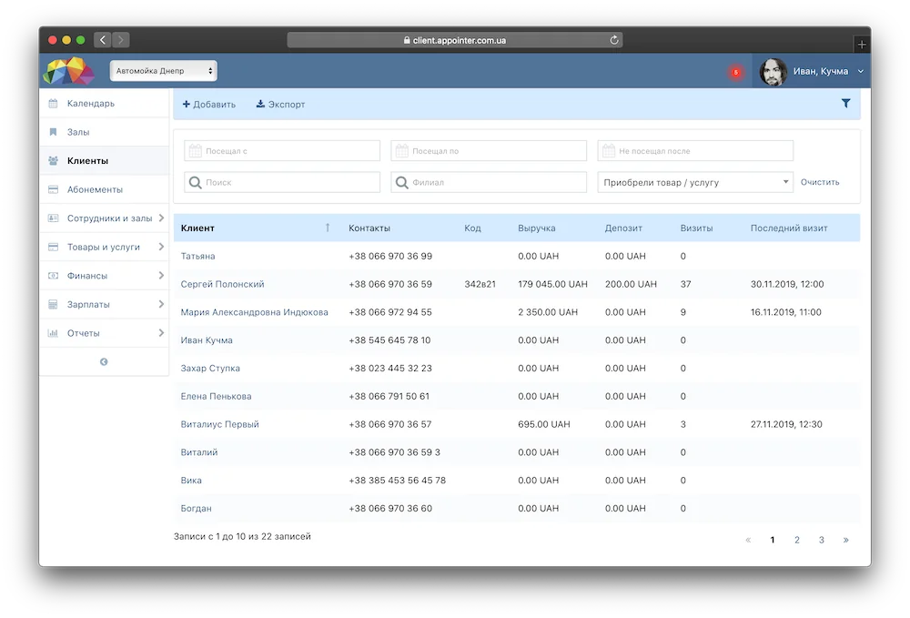910x618 pixels.
Task: Open the Автомойка Днепр branch dropdown
Action: pos(164,71)
